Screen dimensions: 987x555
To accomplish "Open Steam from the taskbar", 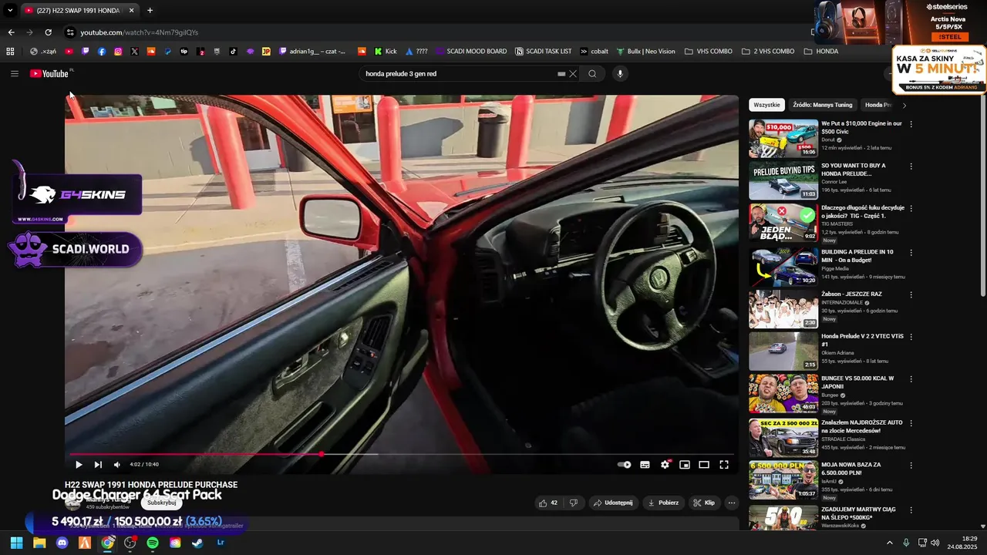I will coord(198,543).
